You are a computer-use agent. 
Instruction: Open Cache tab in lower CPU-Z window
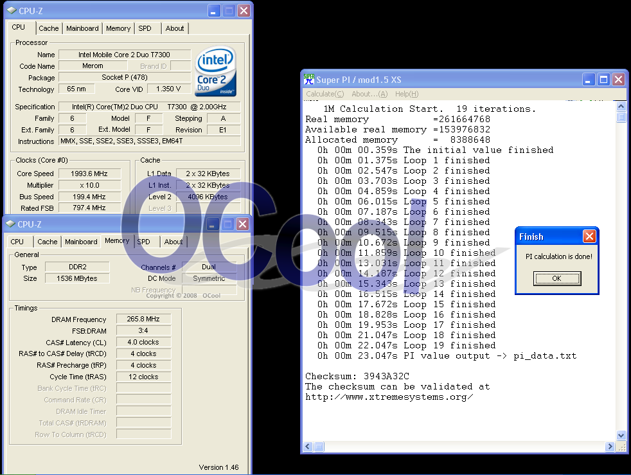click(48, 242)
